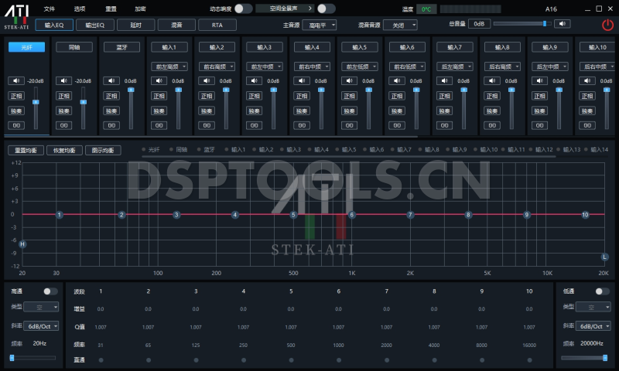Switch to the 输出EQ tab
This screenshot has width=619, height=371.
(x=95, y=25)
